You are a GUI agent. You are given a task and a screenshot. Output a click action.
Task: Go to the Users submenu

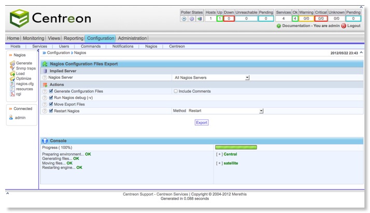click(64, 47)
